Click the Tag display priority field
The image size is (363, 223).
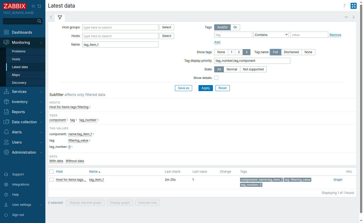tap(252, 61)
